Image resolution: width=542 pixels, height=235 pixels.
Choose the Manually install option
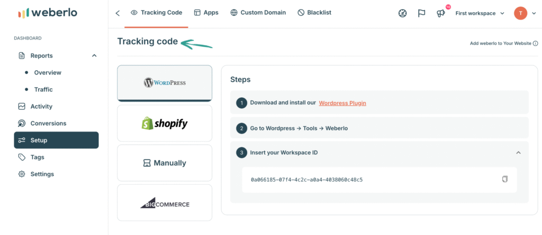pos(165,163)
